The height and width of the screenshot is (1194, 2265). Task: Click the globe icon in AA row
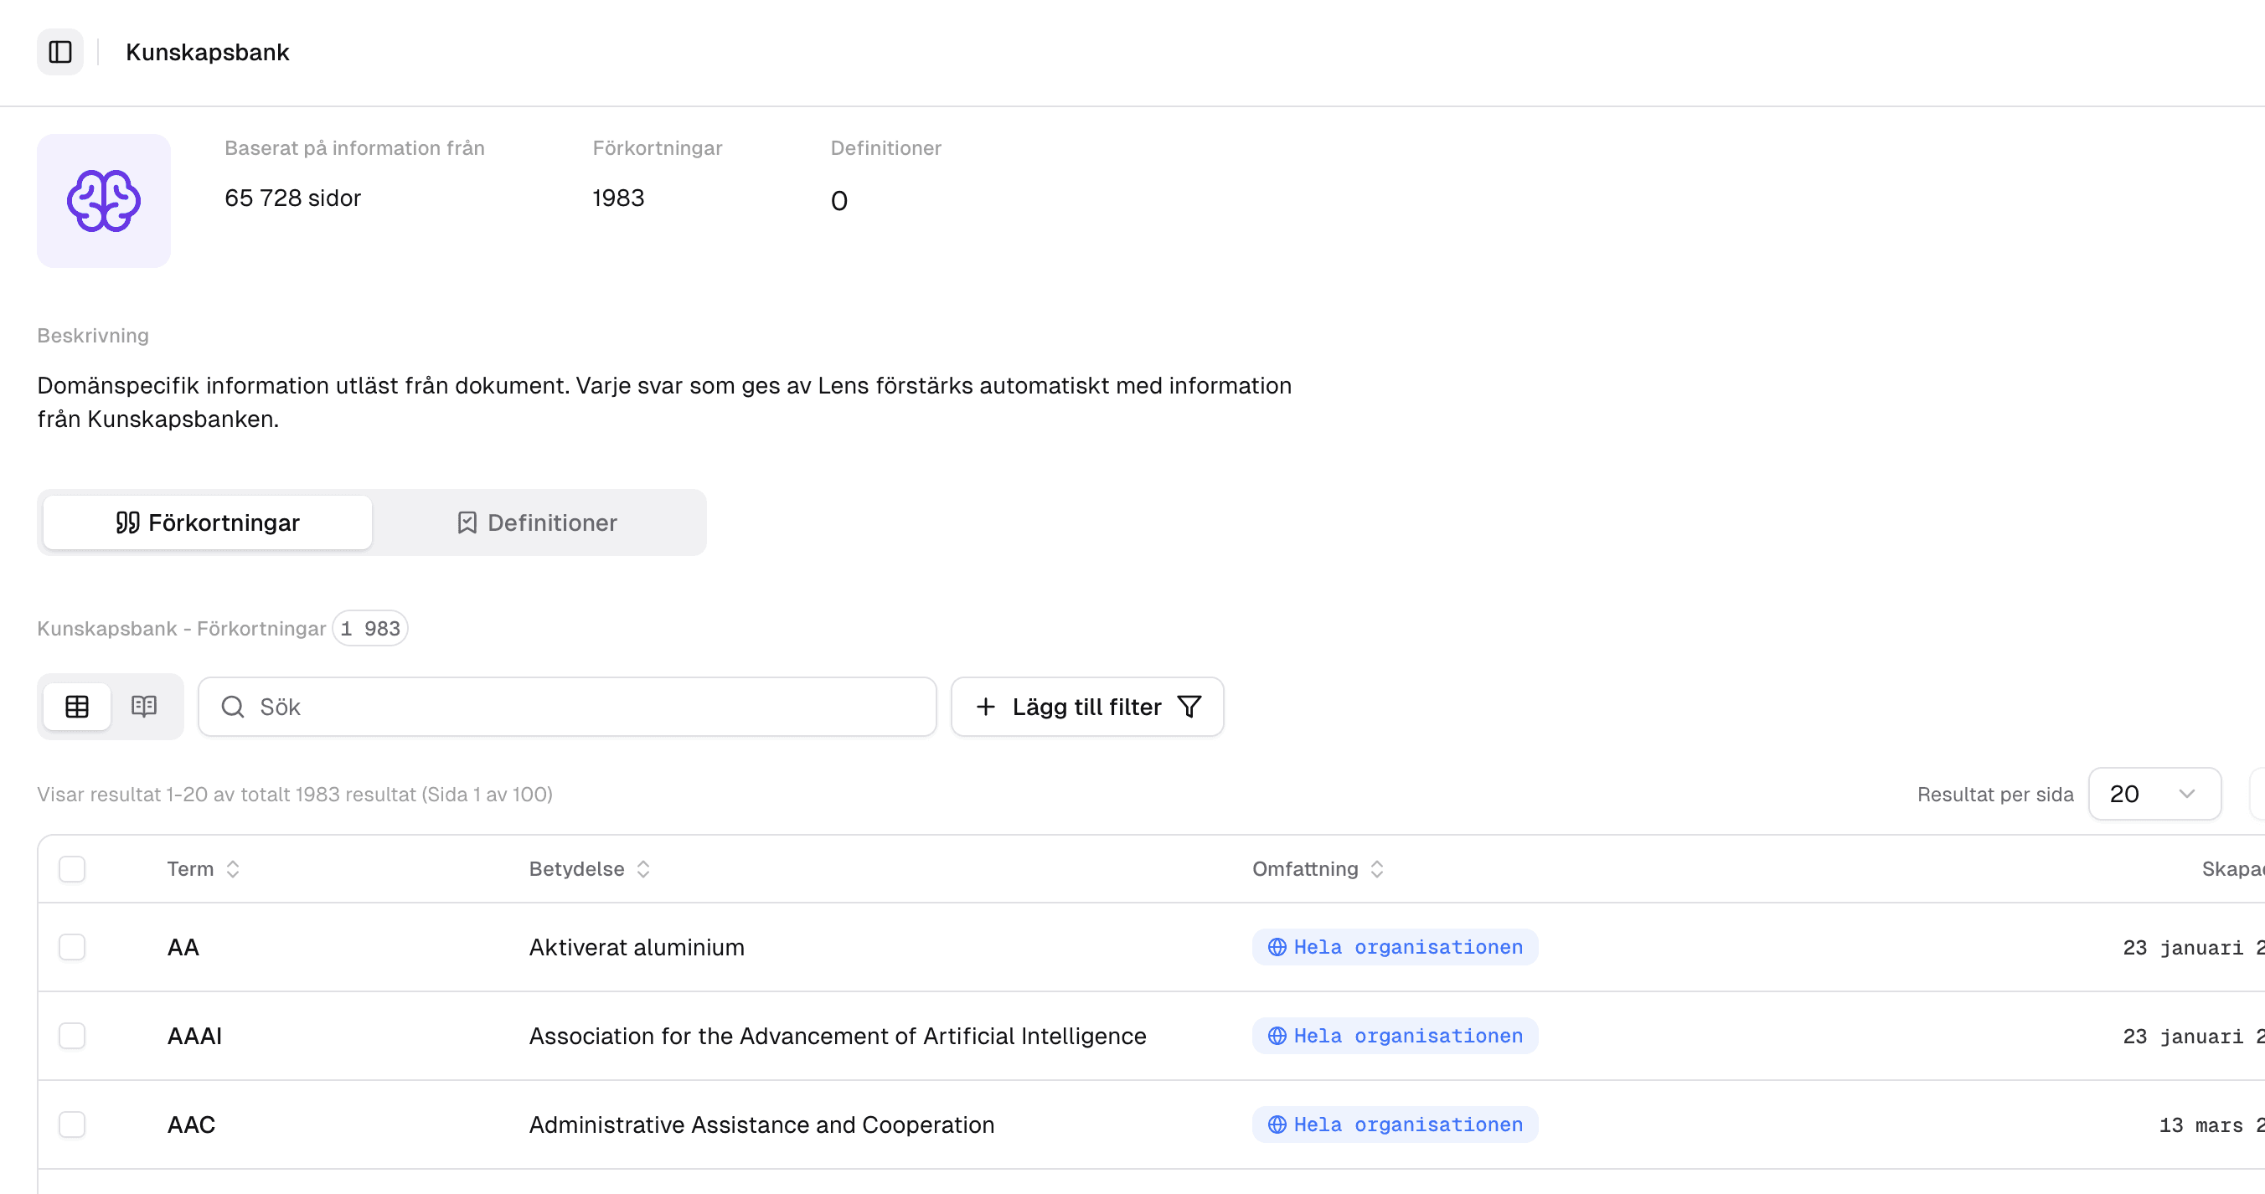(x=1277, y=947)
